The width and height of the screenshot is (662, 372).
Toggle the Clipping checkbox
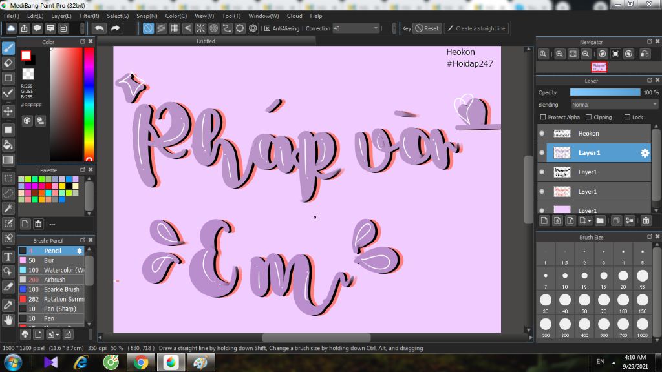(x=588, y=118)
